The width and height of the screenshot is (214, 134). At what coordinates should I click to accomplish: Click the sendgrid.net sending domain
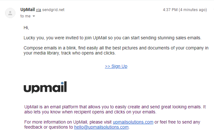click(53, 10)
